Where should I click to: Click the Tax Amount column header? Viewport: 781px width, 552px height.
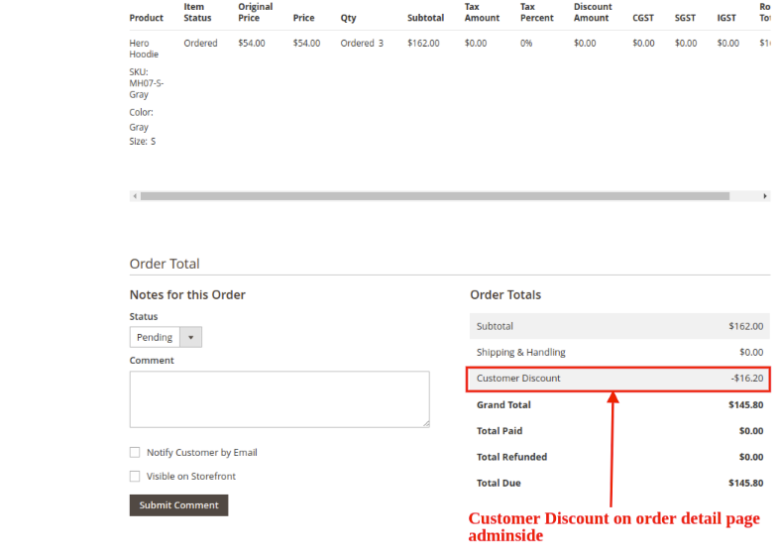click(x=482, y=12)
